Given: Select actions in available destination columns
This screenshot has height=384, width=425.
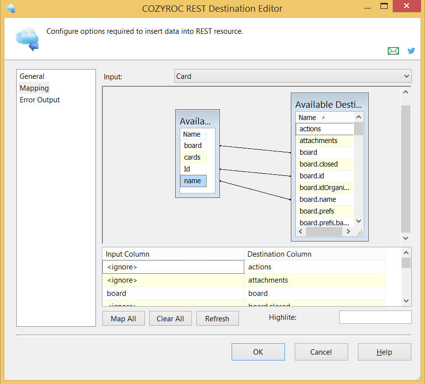Looking at the screenshot, I should click(x=325, y=129).
